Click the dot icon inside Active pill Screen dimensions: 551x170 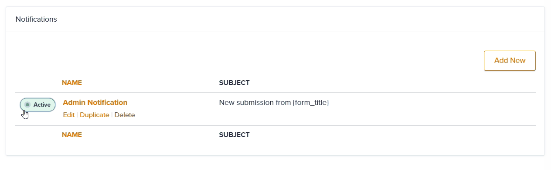(27, 105)
